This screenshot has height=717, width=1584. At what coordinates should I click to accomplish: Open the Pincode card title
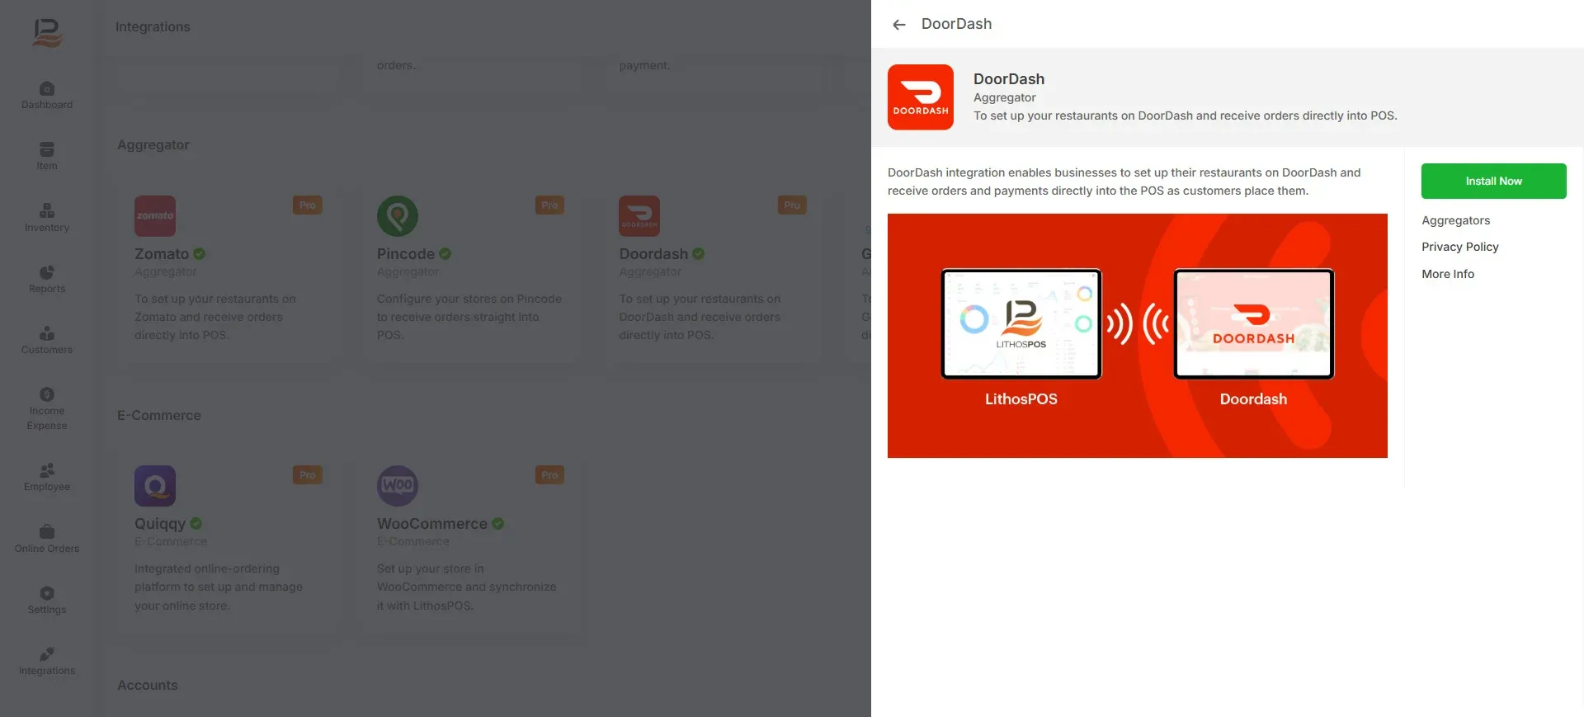click(406, 254)
